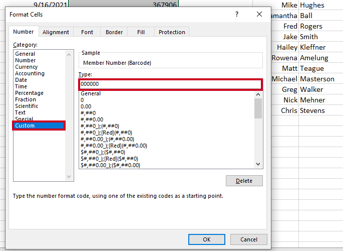343x251 pixels.
Task: Click the Category list scroll down arrow
Action: click(69, 177)
